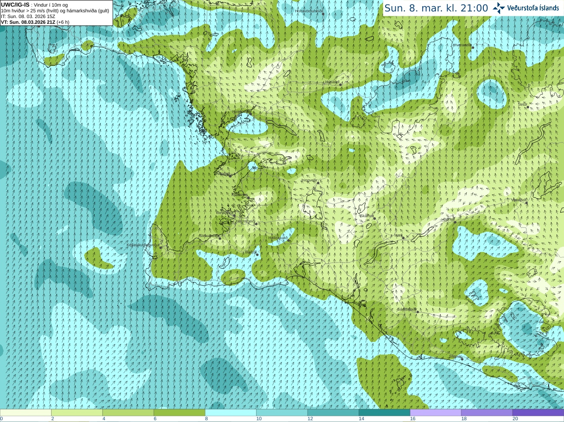The width and height of the screenshot is (564, 422).
Task: Click the Keflavíkurflugvöllur station label
Action: pyautogui.click(x=143, y=245)
